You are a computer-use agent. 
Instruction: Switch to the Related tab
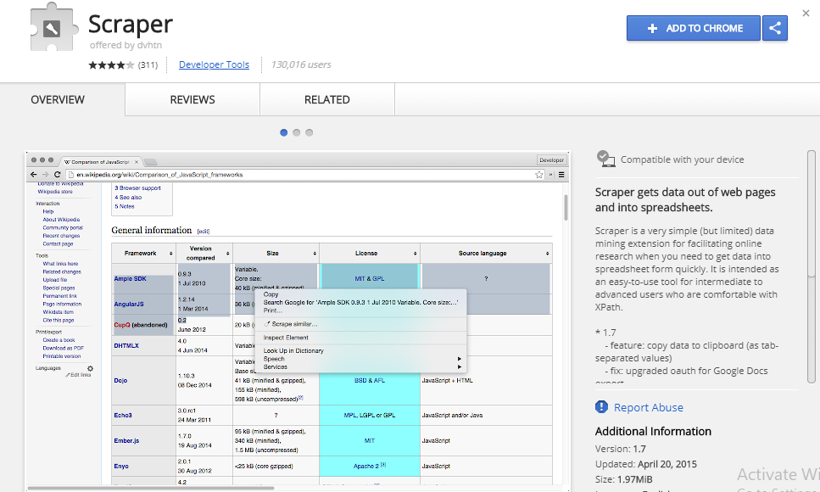327,99
